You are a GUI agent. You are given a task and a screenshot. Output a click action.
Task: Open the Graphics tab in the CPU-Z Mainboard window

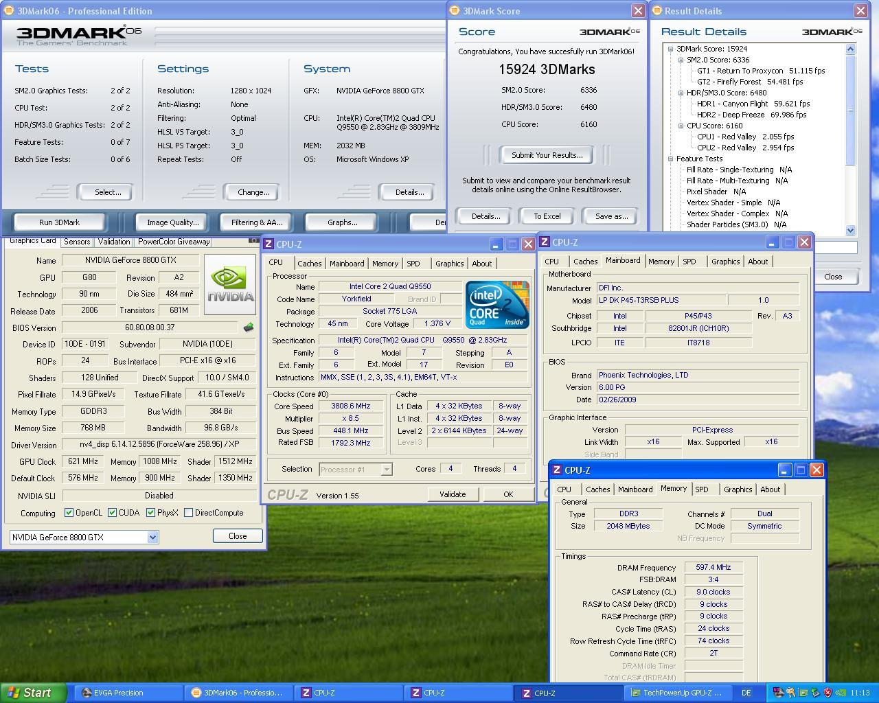click(x=725, y=262)
